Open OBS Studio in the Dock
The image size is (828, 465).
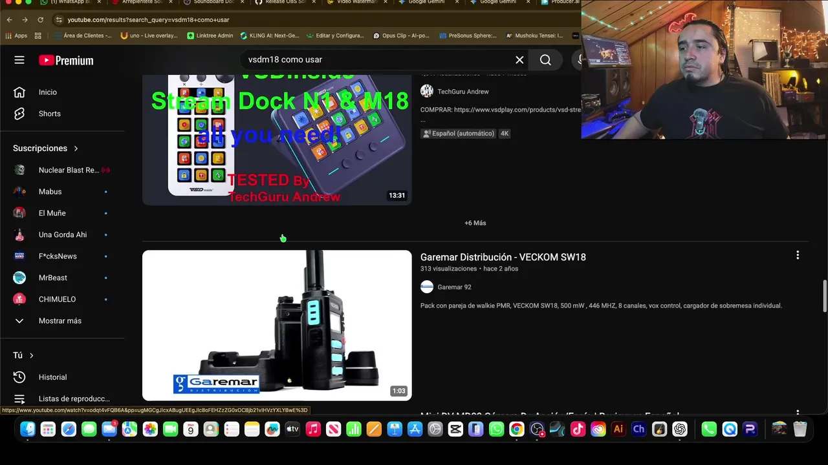point(537,429)
